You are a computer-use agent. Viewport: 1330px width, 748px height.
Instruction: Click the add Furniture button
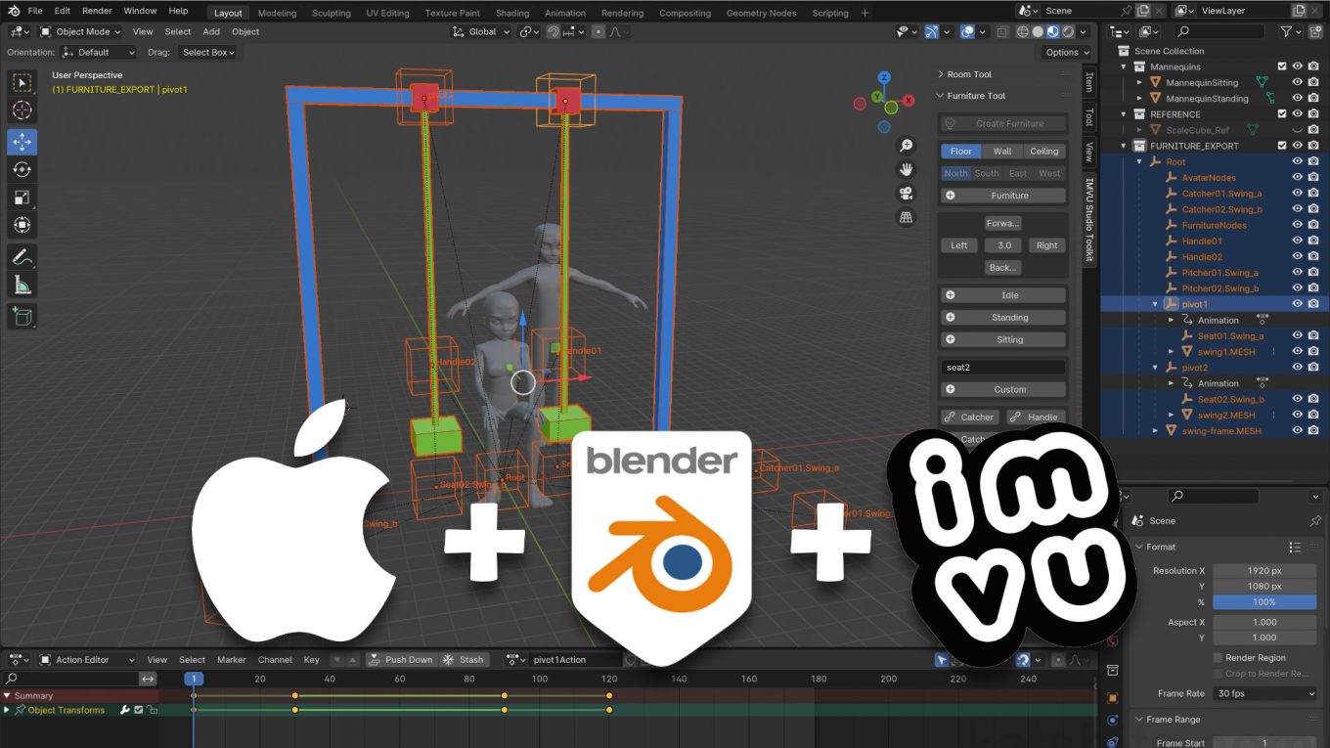click(1002, 196)
